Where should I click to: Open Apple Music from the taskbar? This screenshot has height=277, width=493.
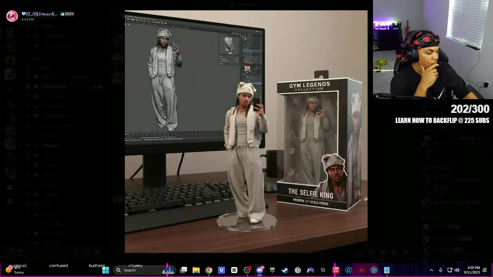(336, 270)
